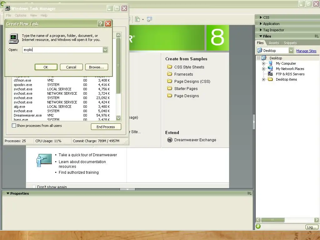Open the Task Manager Help menu
320x240 pixels.
click(44, 15)
